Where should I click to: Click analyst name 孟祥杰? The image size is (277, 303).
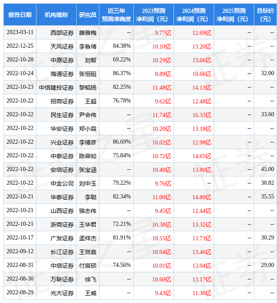pos(88,238)
